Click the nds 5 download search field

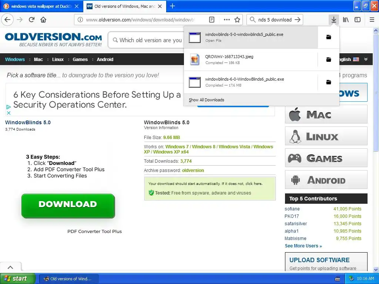(275, 20)
